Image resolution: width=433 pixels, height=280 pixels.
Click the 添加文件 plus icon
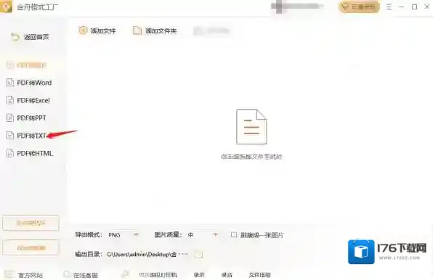[83, 30]
